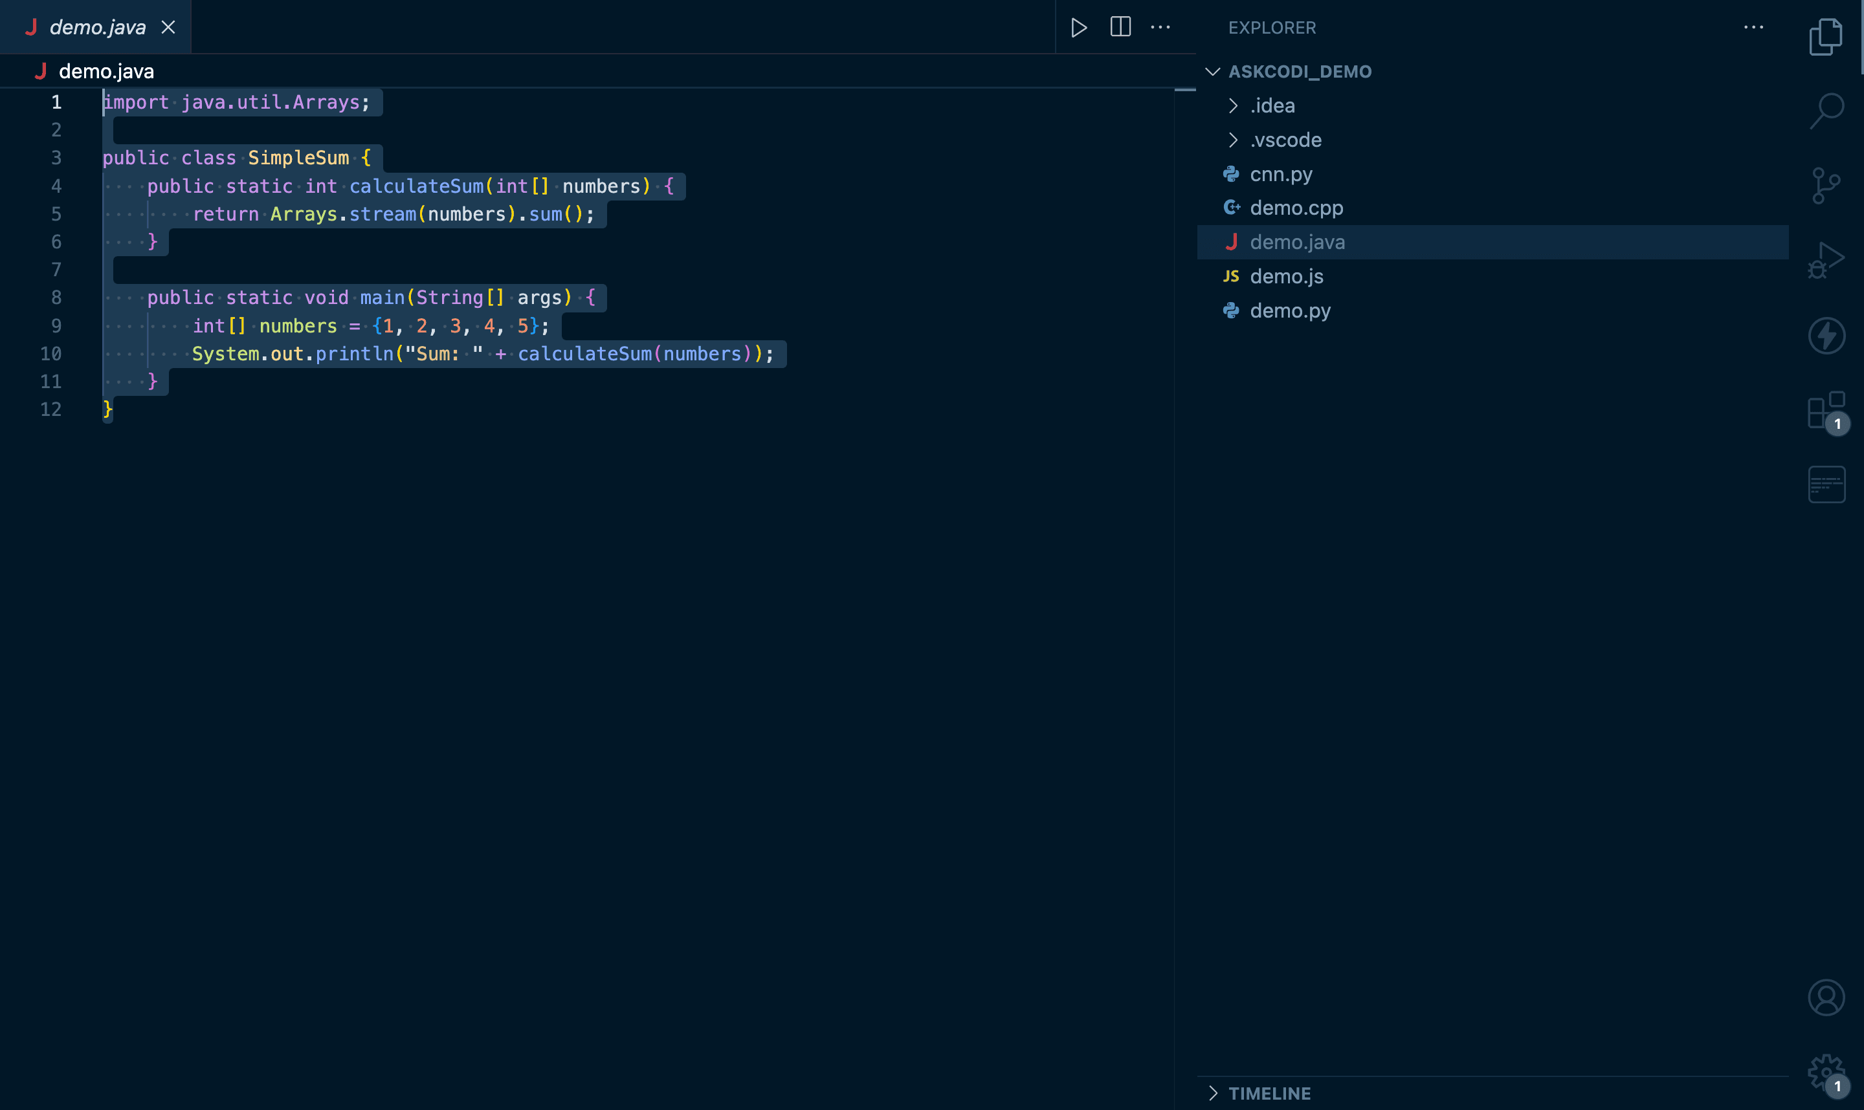Click demo.java breadcrumb item
Viewport: 1864px width, 1110px height.
[x=106, y=71]
